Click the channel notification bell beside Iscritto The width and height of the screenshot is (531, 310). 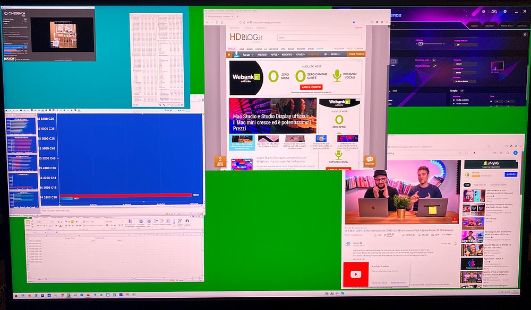tap(455, 243)
